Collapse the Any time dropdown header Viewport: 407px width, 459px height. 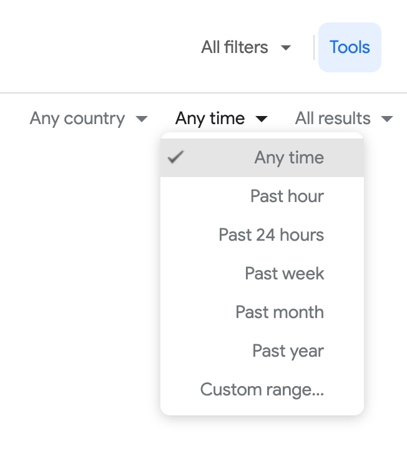(221, 118)
